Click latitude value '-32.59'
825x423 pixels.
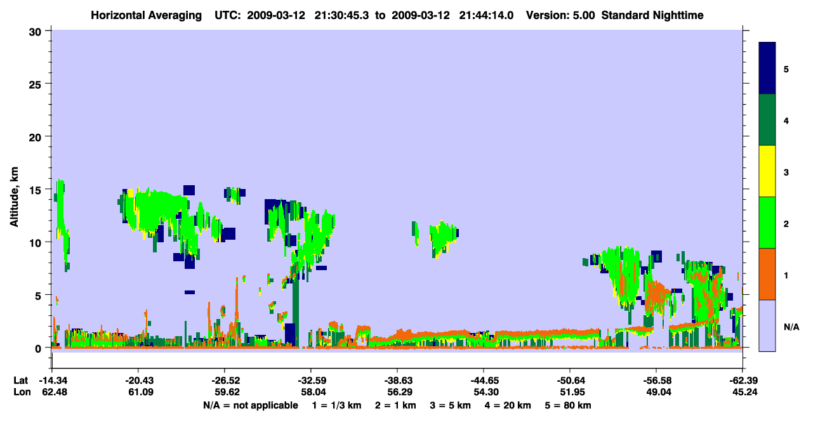[x=311, y=381]
